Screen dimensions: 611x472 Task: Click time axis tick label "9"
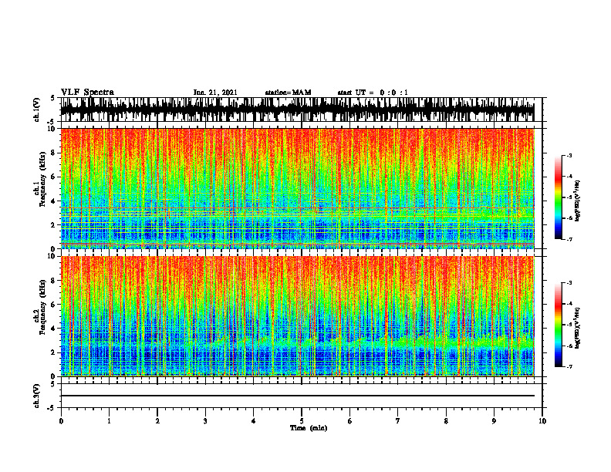pyautogui.click(x=494, y=421)
